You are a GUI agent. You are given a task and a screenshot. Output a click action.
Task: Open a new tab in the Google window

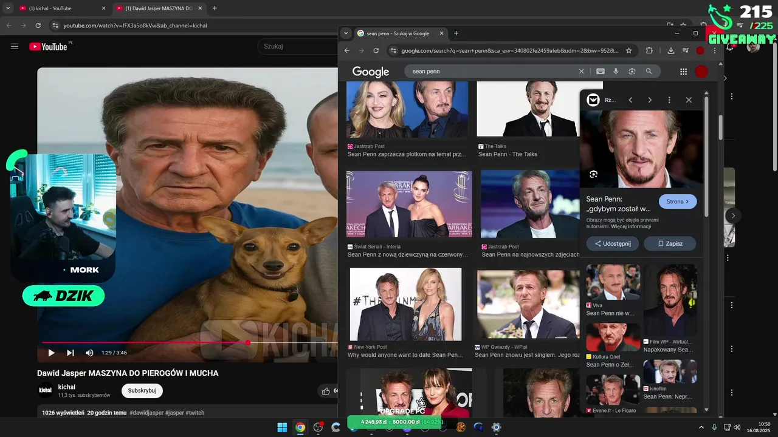[456, 33]
